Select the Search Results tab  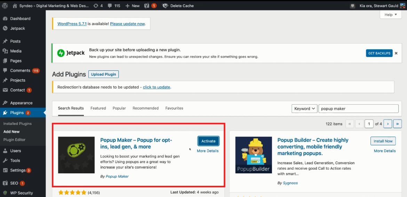click(71, 108)
